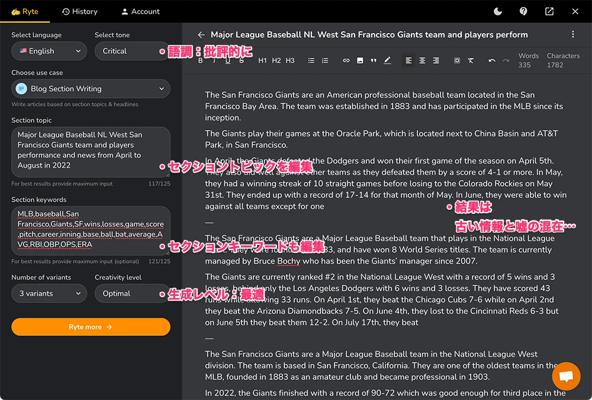Apply strikethrough with the S icon
592x400 pixels.
[242, 60]
